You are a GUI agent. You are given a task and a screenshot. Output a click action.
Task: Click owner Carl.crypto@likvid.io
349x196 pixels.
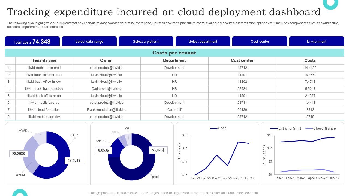106,89
